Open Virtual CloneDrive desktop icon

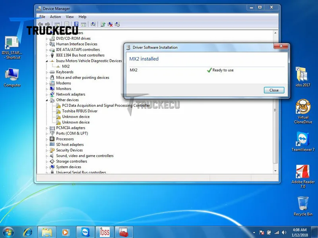click(x=303, y=111)
